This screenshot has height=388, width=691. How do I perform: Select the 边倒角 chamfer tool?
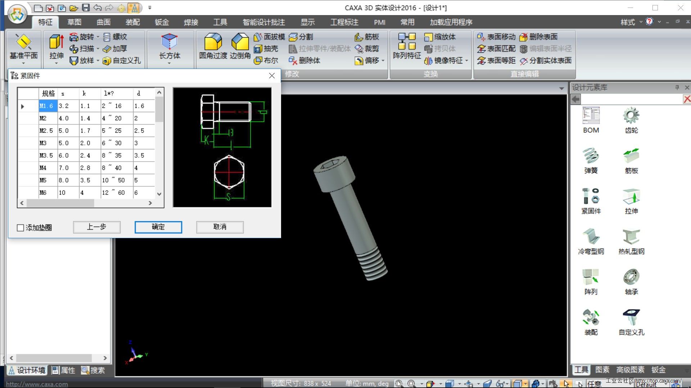[x=240, y=46]
